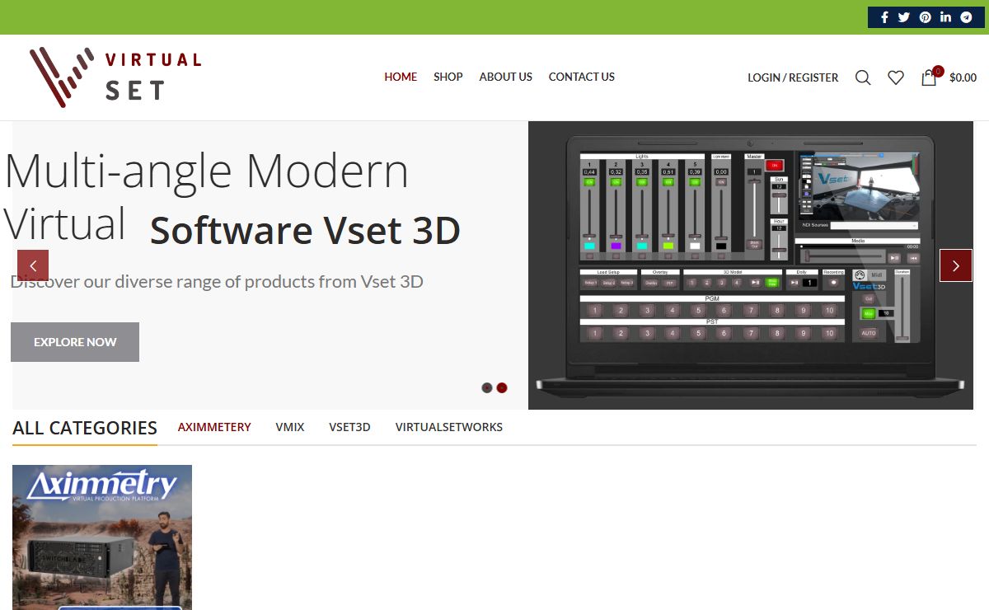Click the ALL CATEGORIES heading

[85, 428]
